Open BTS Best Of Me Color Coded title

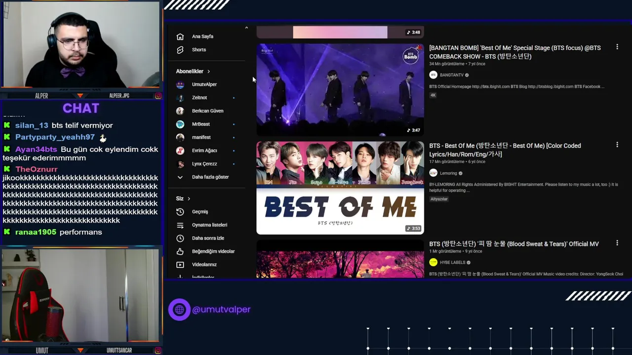tap(505, 150)
